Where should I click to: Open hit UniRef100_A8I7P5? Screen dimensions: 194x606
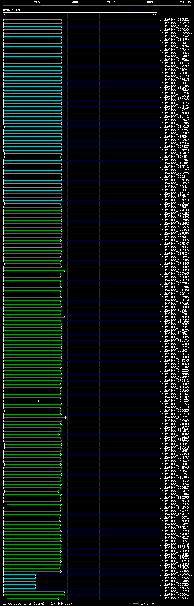click(174, 26)
